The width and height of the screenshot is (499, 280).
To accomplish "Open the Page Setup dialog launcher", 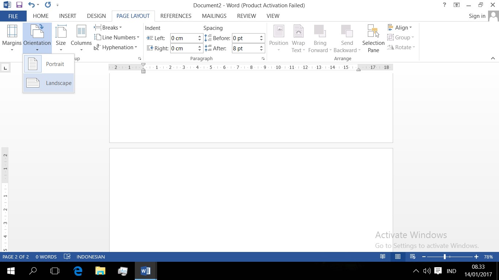I will (140, 59).
